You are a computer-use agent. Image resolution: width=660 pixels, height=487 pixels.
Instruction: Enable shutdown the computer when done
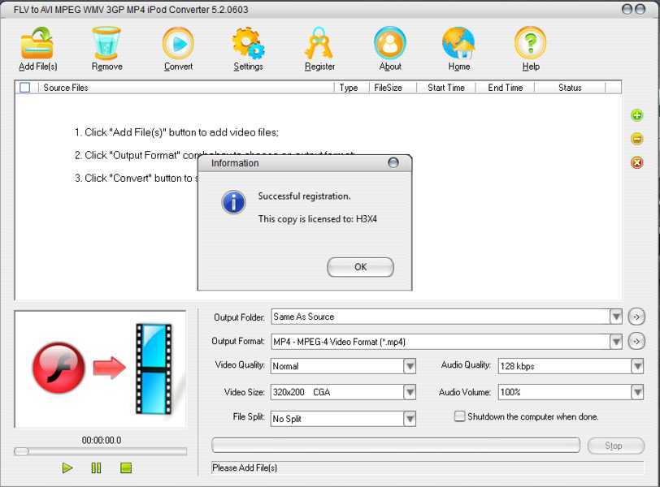tap(459, 416)
